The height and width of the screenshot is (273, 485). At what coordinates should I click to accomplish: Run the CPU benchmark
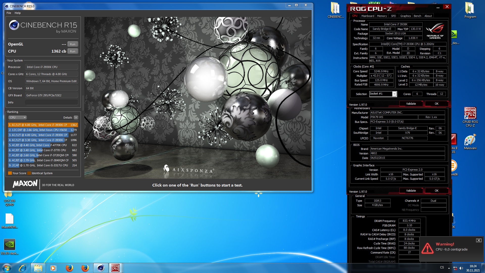pyautogui.click(x=72, y=51)
